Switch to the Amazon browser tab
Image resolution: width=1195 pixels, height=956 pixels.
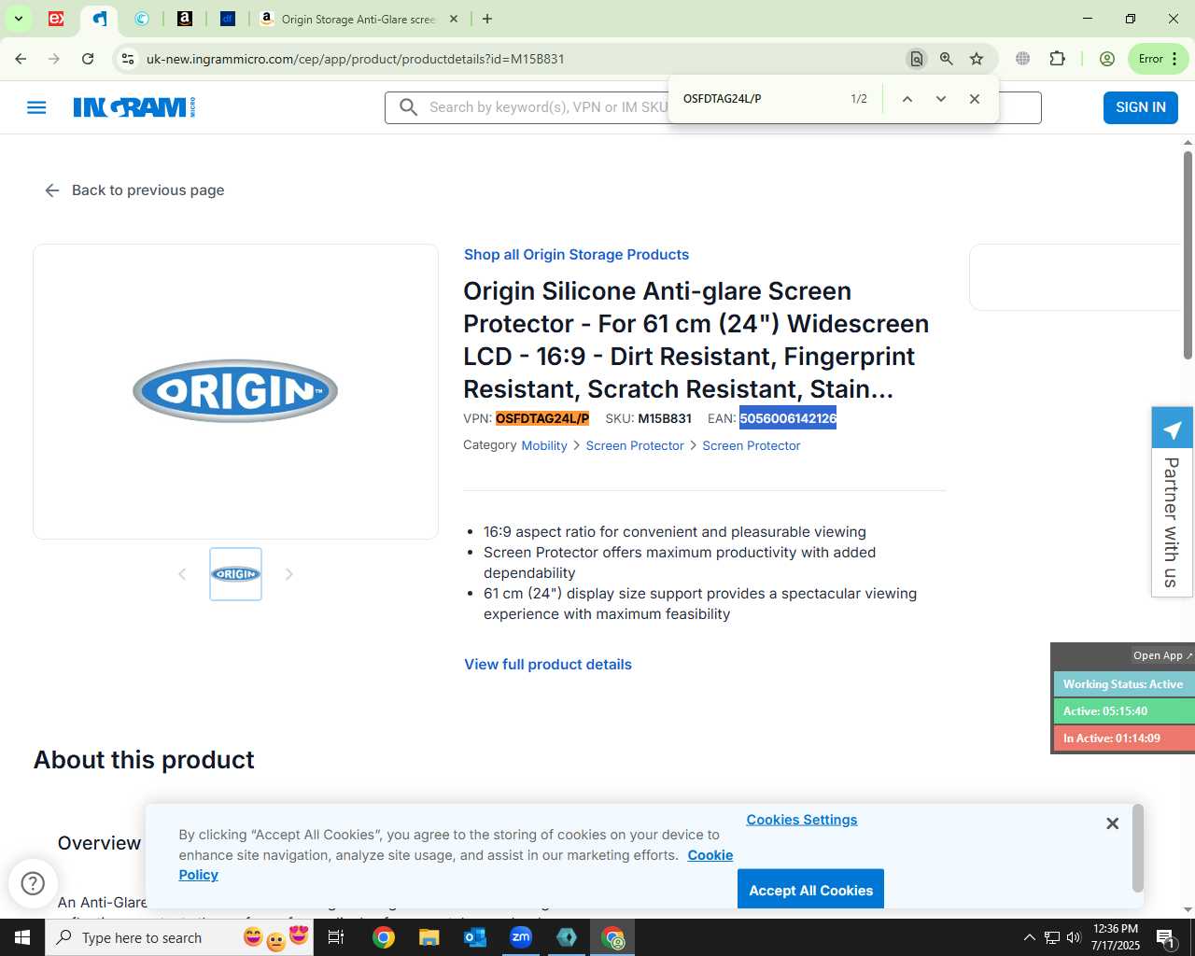[185, 19]
